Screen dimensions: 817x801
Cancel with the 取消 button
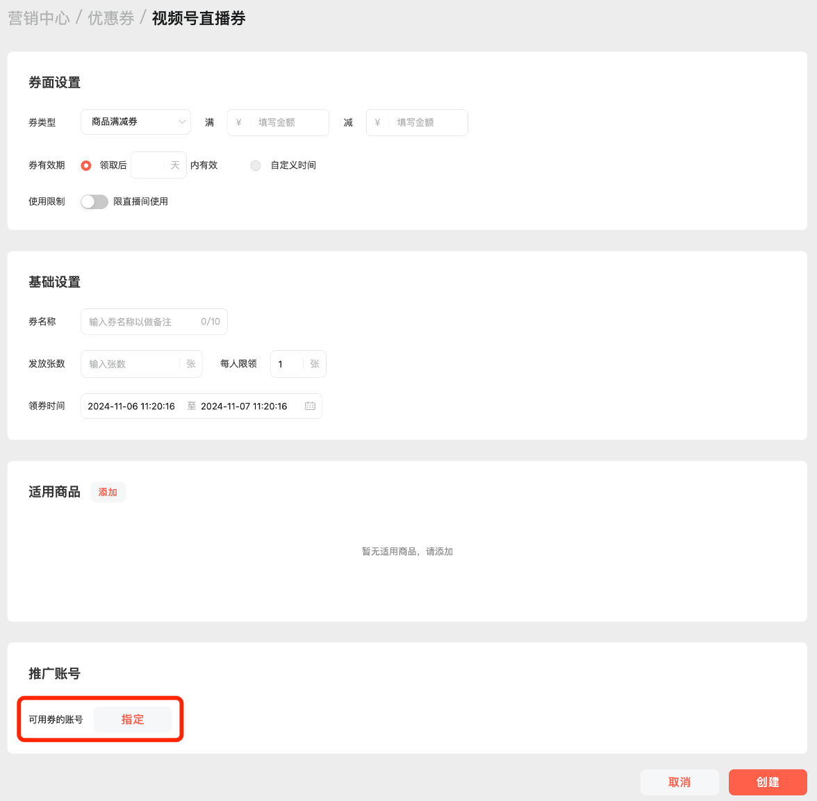tap(679, 782)
